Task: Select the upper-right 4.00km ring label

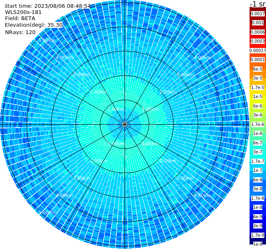Action: click(x=202, y=57)
